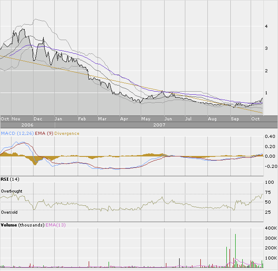Click the MACD axis value '0.40'
The image size is (278, 271).
pyautogui.click(x=270, y=137)
